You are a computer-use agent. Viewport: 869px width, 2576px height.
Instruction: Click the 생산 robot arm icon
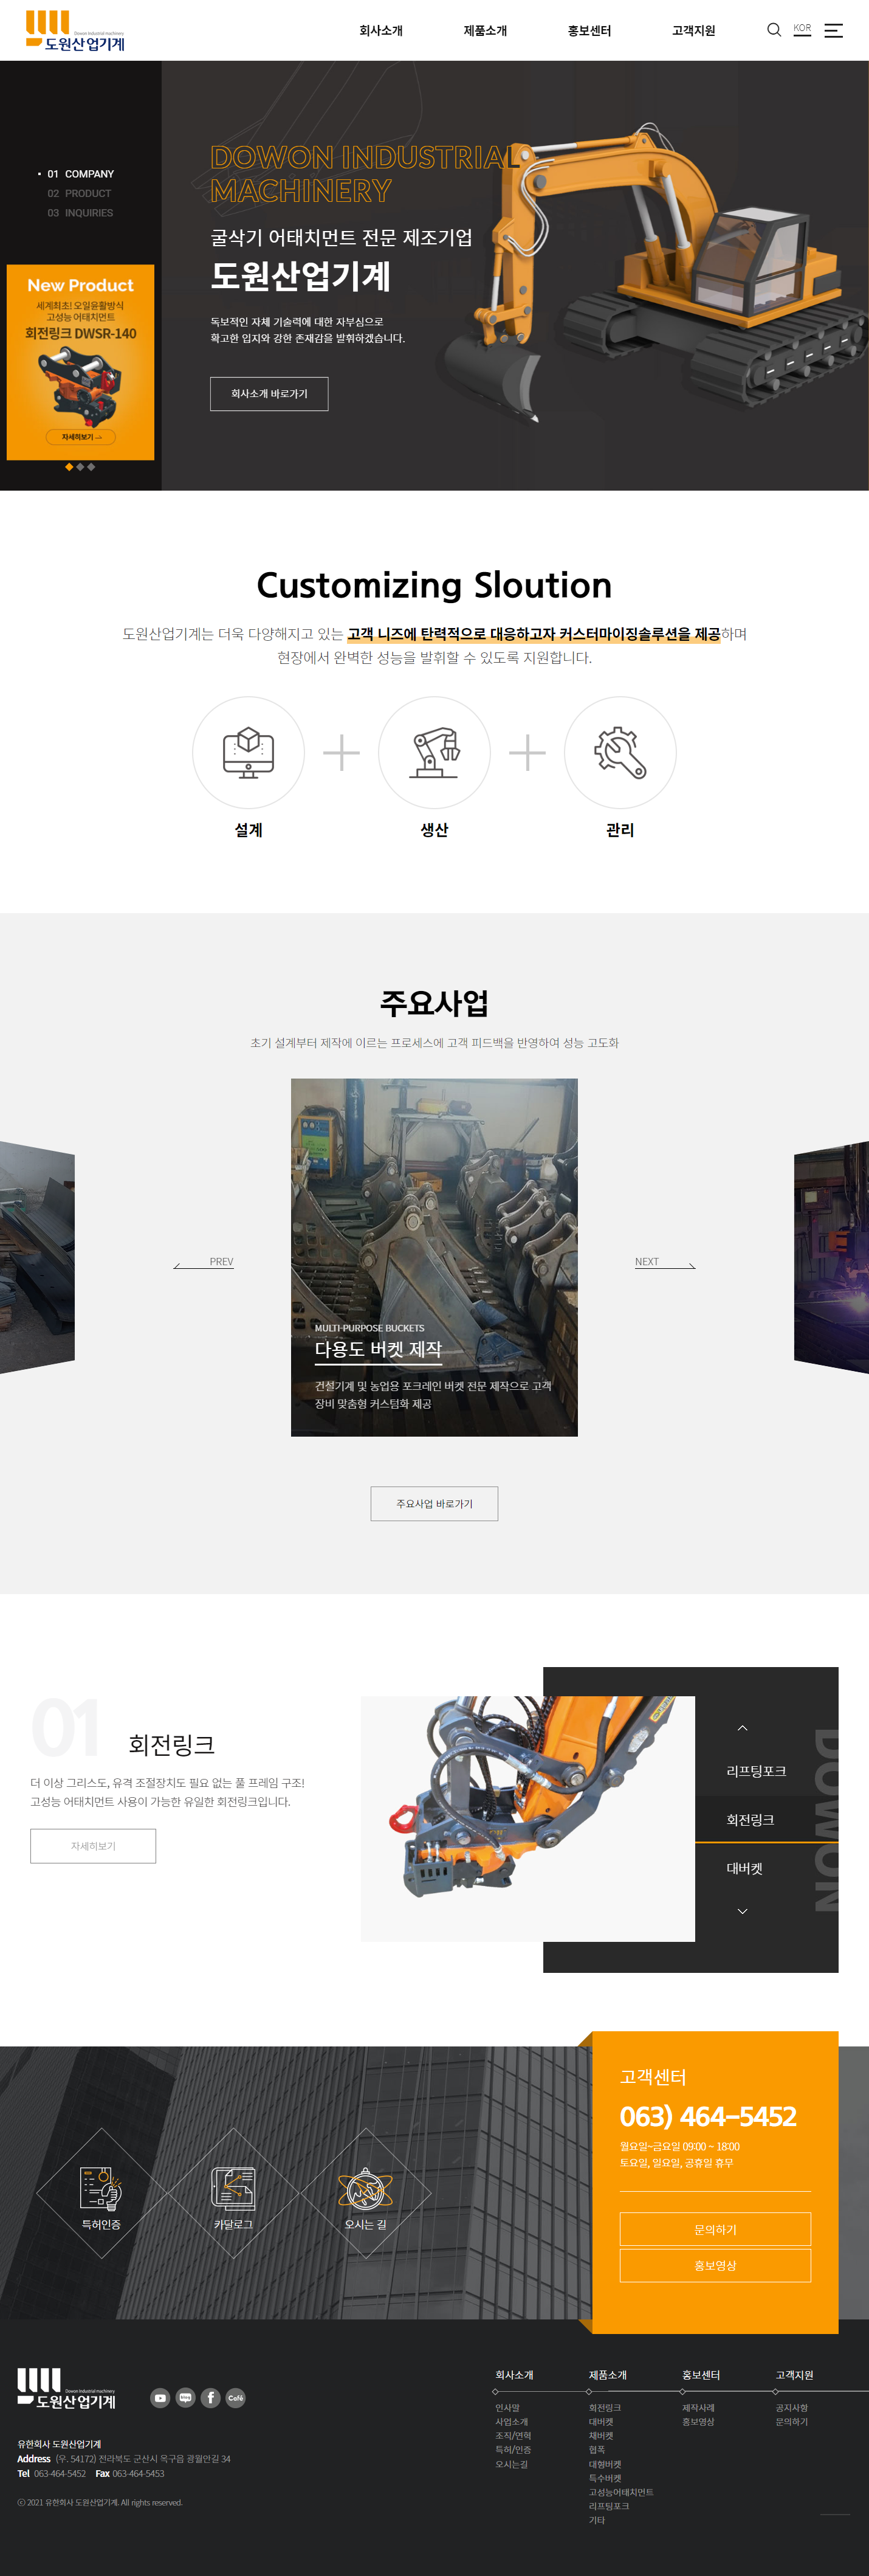[x=434, y=752]
